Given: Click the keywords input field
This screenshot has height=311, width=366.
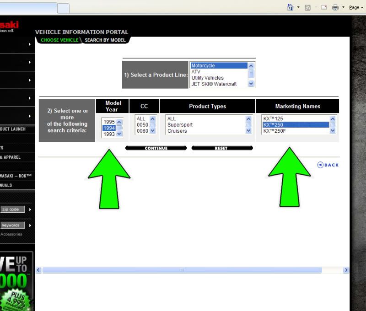Looking at the screenshot, I should [x=12, y=225].
